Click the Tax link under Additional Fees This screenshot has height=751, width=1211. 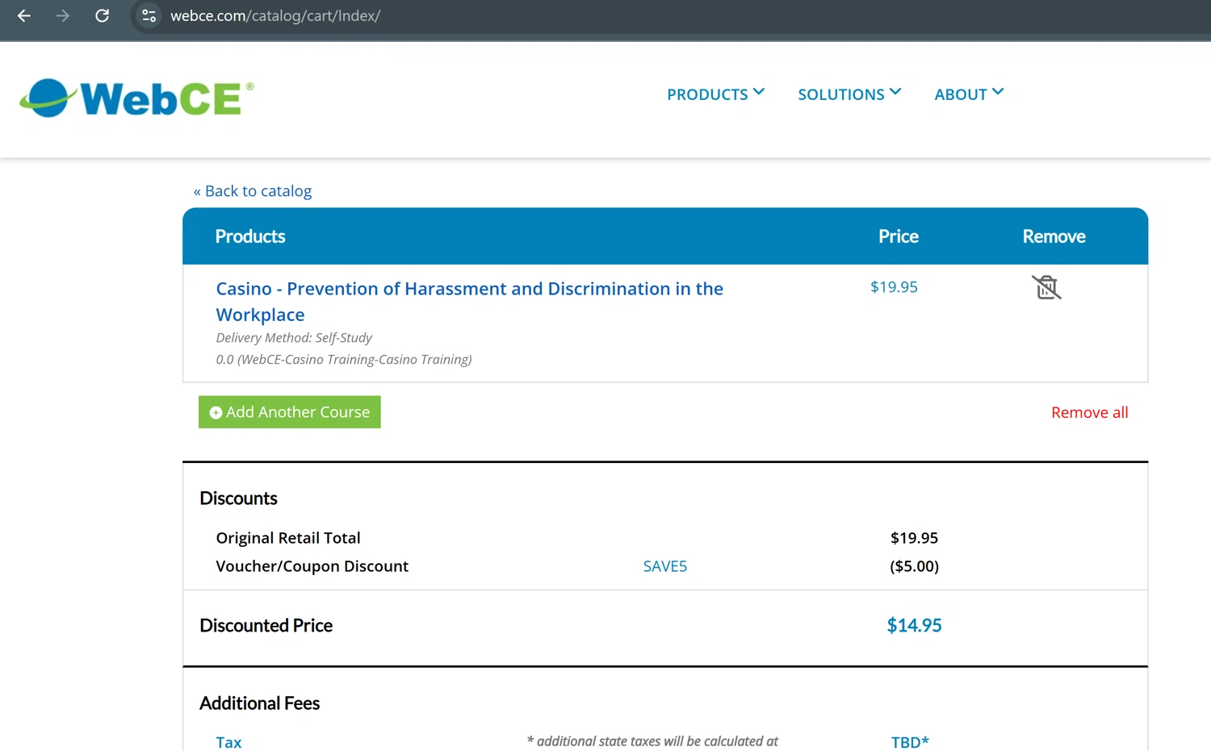228,742
